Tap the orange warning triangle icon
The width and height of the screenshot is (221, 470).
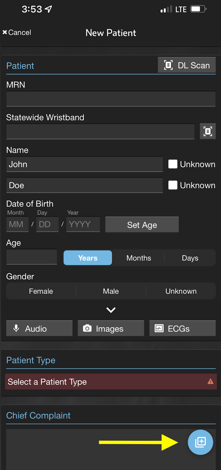[210, 382]
